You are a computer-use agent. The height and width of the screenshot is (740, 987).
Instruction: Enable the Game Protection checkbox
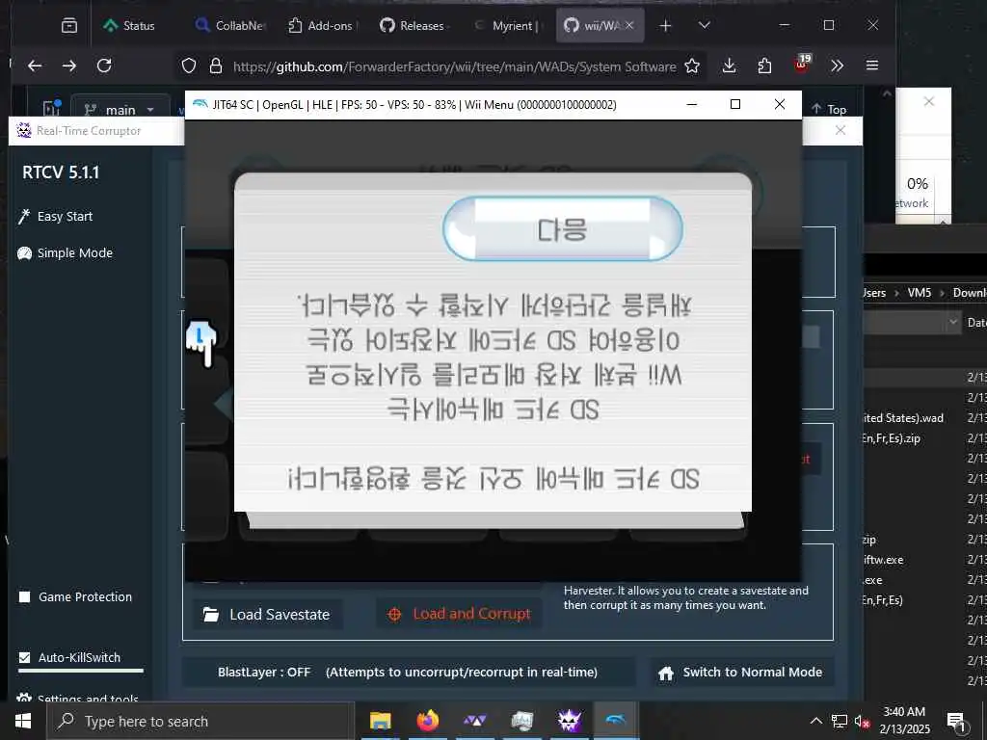[x=24, y=597]
